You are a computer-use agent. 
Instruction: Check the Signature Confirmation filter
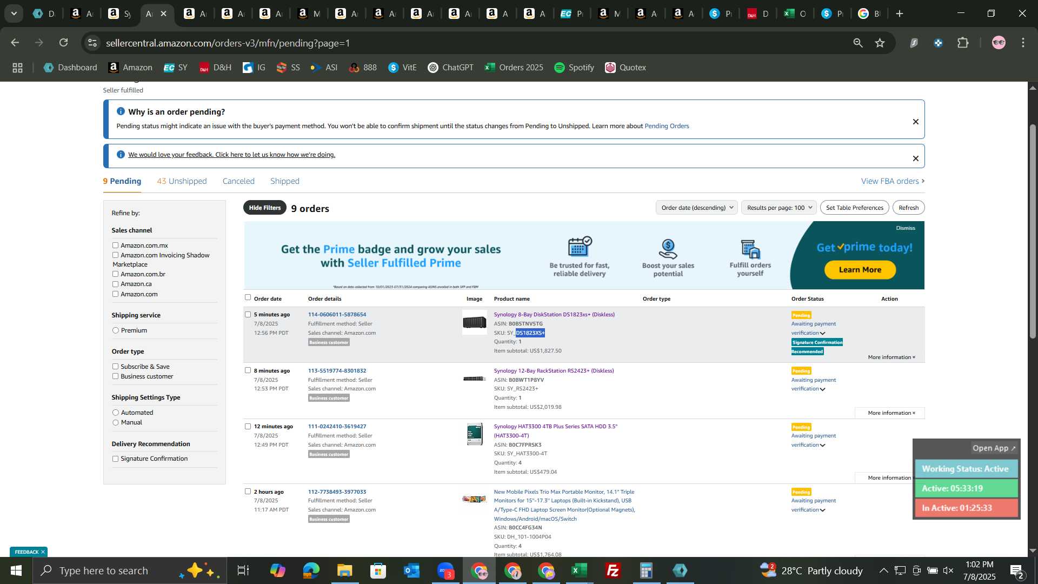tap(115, 459)
